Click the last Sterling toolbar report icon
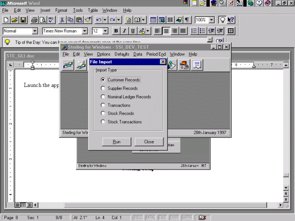Screen dimensions: 295x221 [197, 65]
